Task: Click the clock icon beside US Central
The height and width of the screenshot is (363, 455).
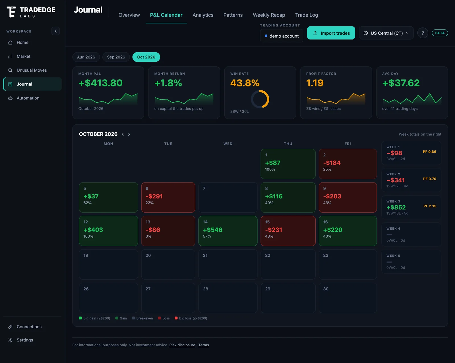Action: [366, 33]
